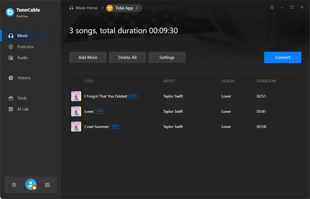The width and height of the screenshot is (310, 199).
Task: Minimize the TuneCable window
Action: pyautogui.click(x=282, y=7)
